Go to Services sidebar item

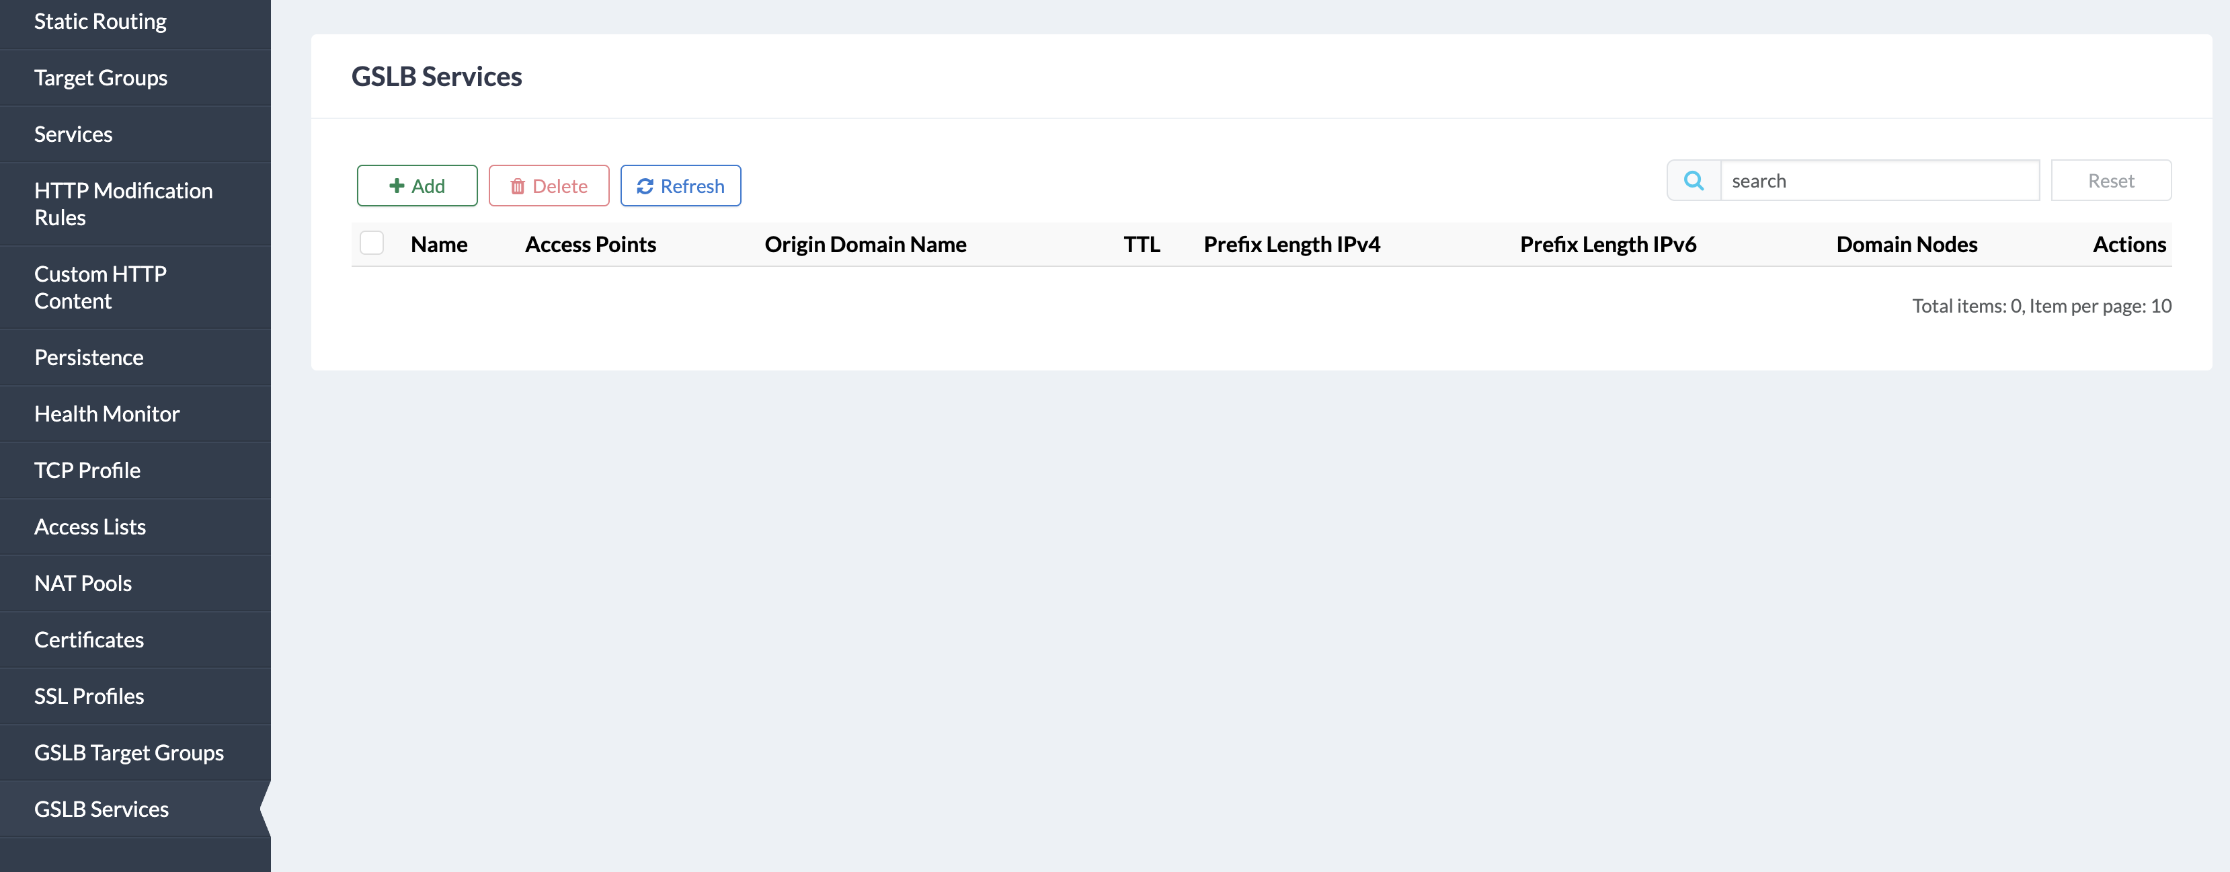click(x=73, y=134)
